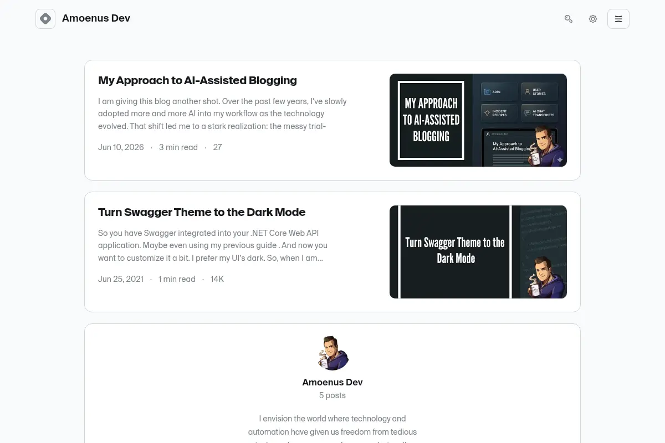Open the hamburger navigation menu
The image size is (665, 443).
(x=618, y=19)
